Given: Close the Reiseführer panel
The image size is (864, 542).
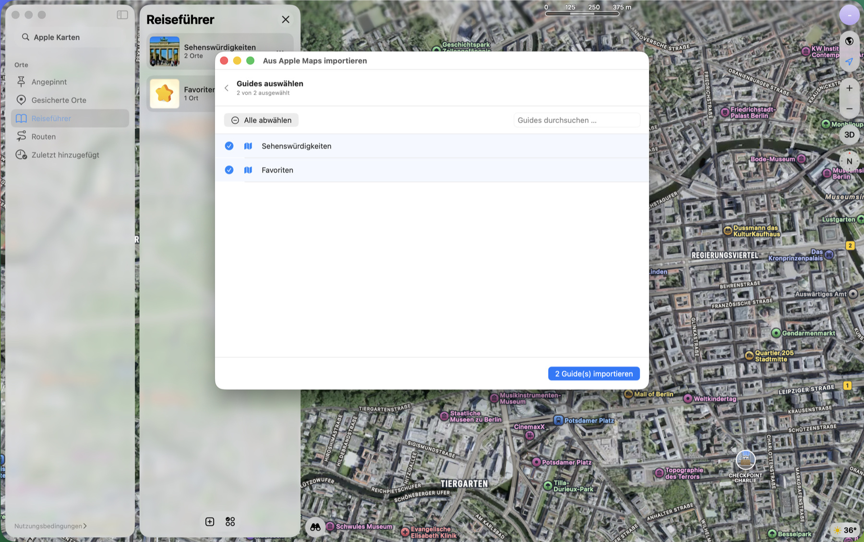Looking at the screenshot, I should click(286, 20).
